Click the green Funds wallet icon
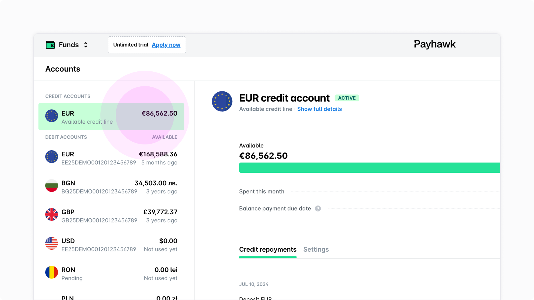Image resolution: width=534 pixels, height=300 pixels. pos(50,45)
